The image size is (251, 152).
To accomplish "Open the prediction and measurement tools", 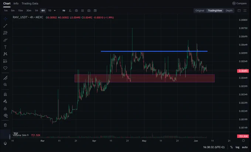I will click(x=5, y=61).
